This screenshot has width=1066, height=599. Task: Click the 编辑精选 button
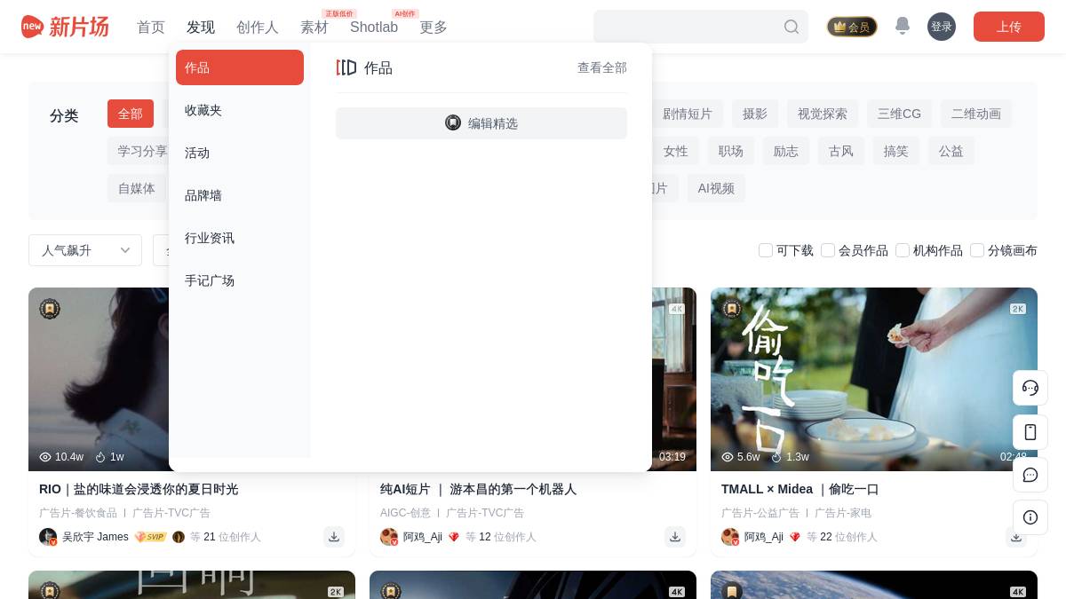pos(481,123)
